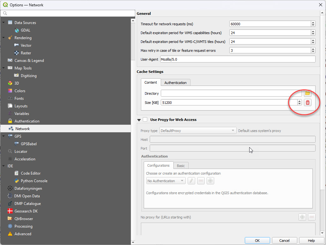Open the No Authentication dropdown
The width and height of the screenshot is (326, 245).
(166, 181)
